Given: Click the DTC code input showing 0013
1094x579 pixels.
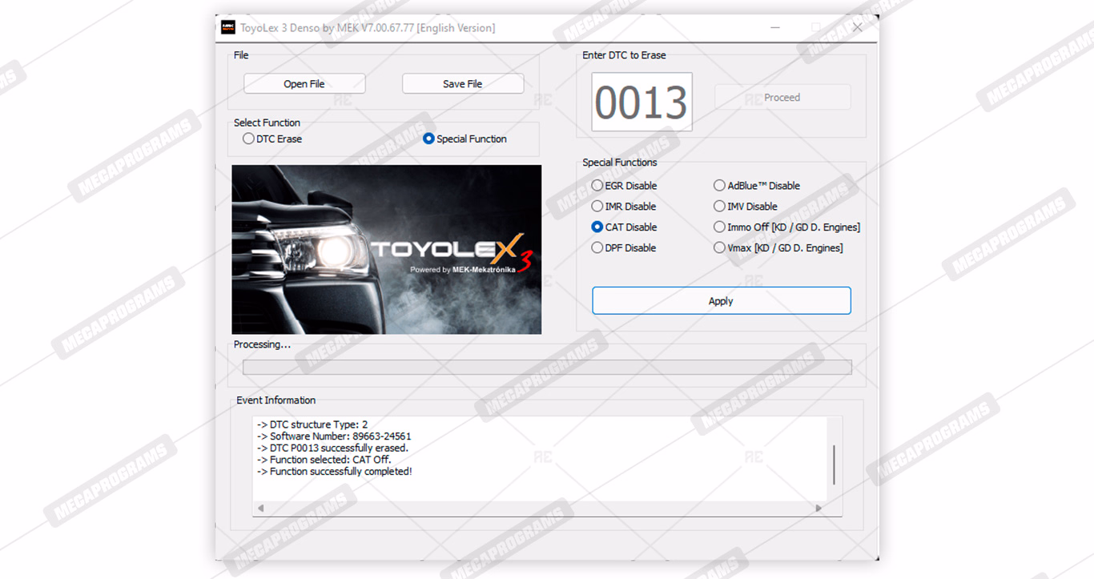Looking at the screenshot, I should tap(642, 102).
